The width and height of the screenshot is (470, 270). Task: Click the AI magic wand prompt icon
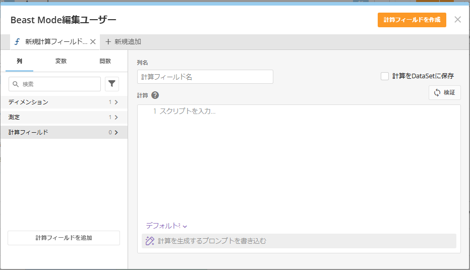click(150, 241)
